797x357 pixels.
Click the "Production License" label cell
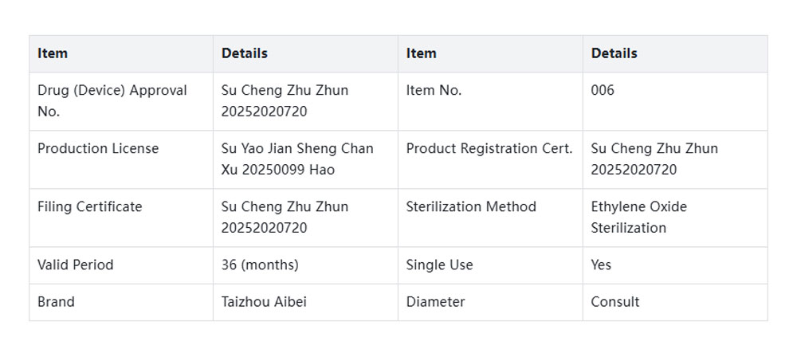(98, 148)
